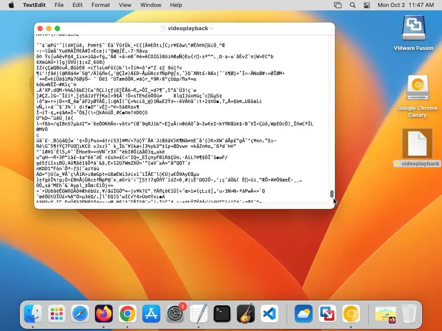This screenshot has width=442, height=331.
Task: Click the line containing "0MVÓ"
Action: [x=42, y=129]
